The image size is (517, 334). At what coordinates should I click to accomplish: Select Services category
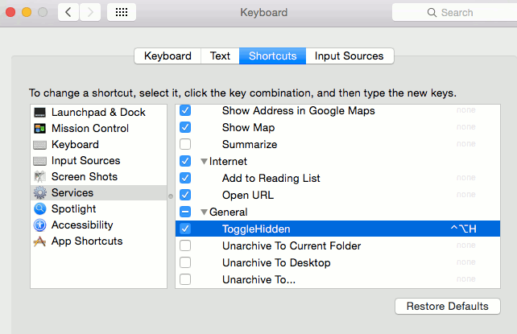98,192
